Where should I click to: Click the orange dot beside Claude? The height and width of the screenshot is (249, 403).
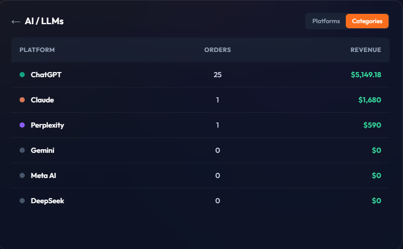(x=22, y=100)
